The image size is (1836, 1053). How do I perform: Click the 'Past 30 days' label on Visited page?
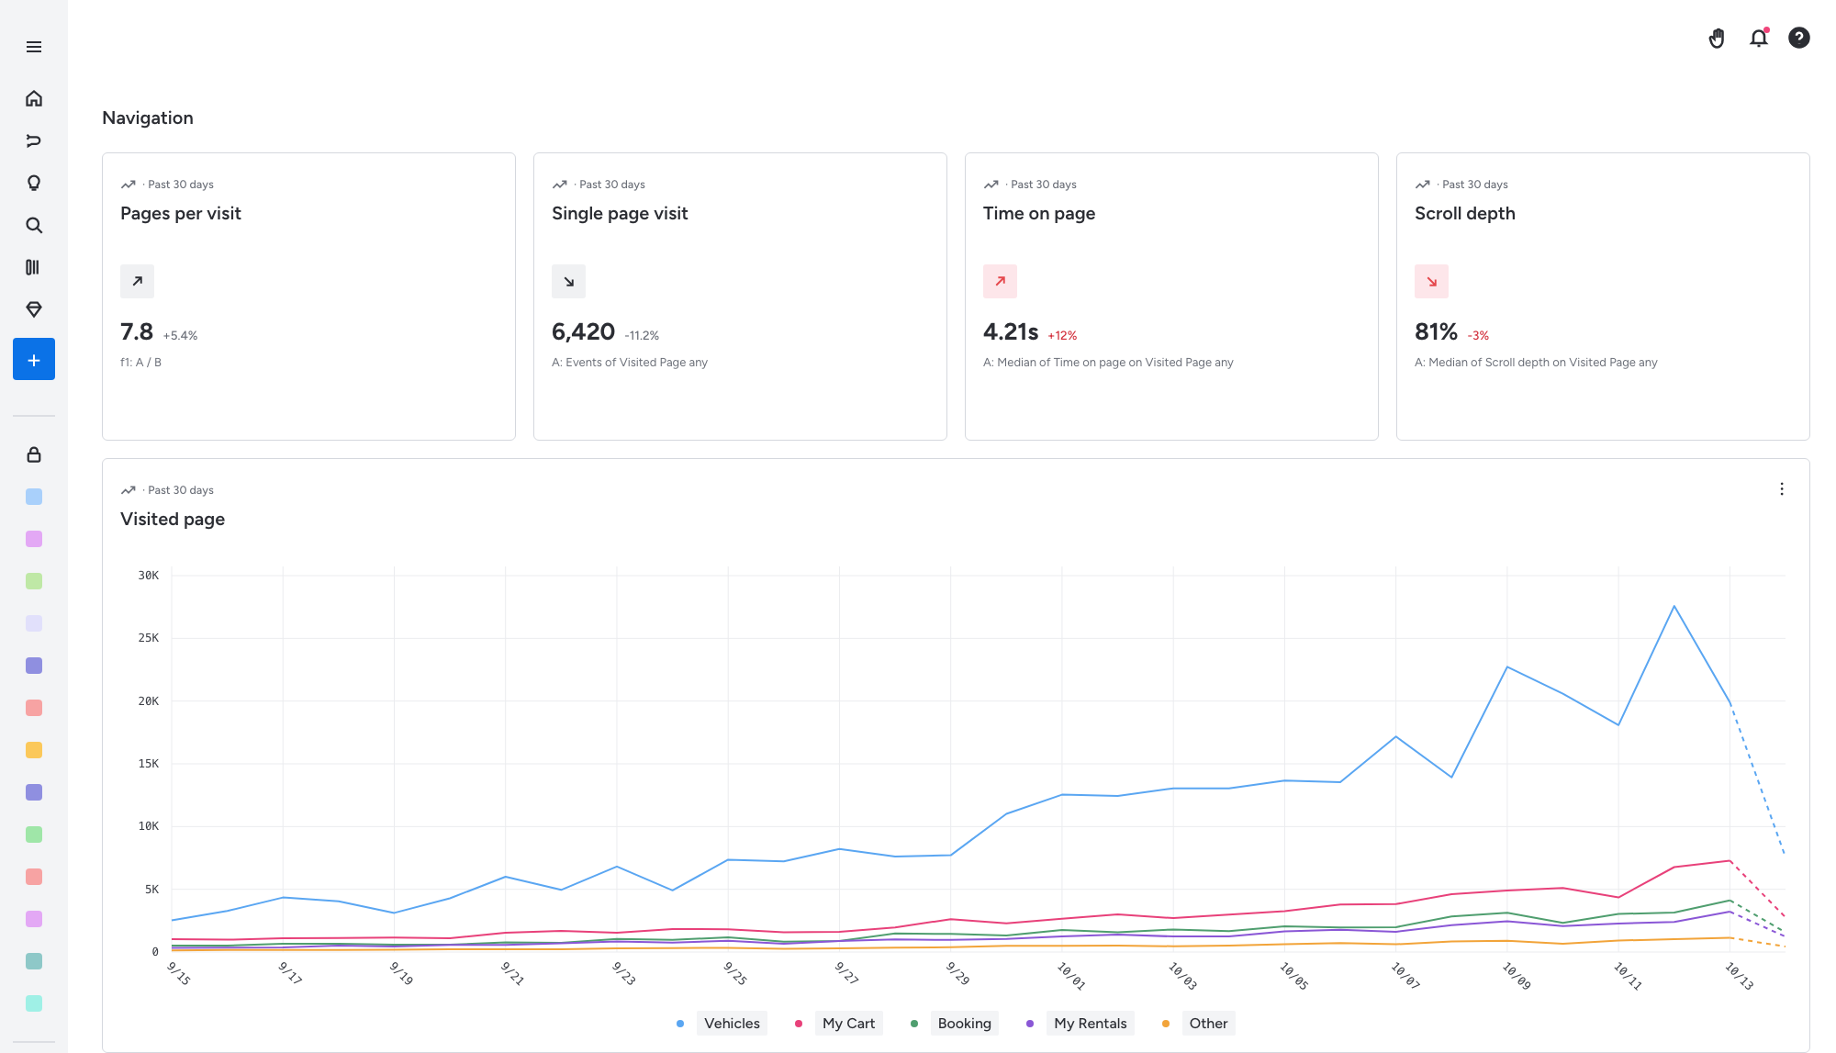[181, 490]
